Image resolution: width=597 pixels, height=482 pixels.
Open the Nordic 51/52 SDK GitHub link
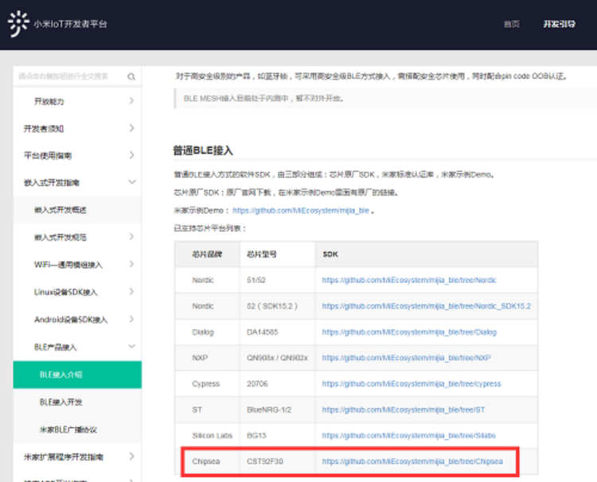(x=409, y=280)
